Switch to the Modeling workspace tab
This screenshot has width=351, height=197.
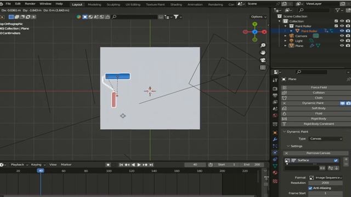tap(94, 4)
